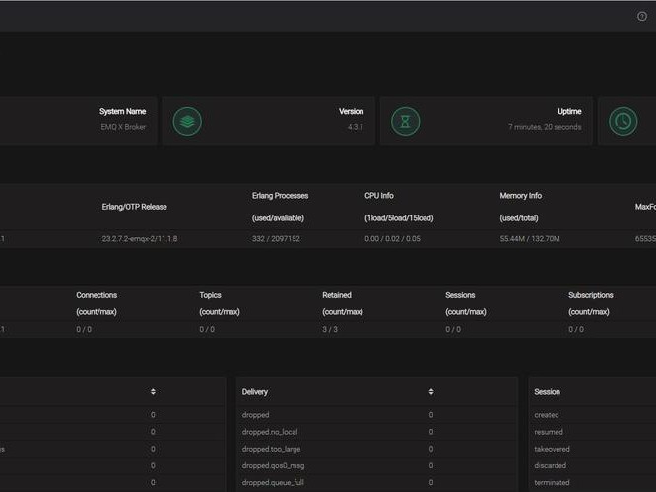Select the '0.00 / 0.02 / 0.05' CPU load cell

[392, 239]
